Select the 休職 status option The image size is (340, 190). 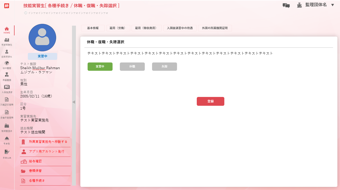[132, 67]
